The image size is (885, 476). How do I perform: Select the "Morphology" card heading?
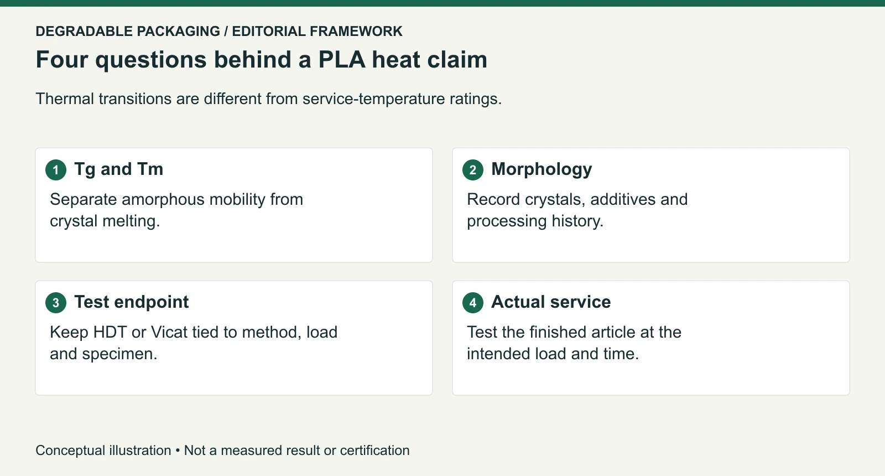tap(542, 169)
